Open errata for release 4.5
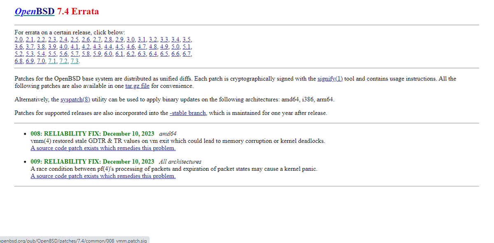Image resolution: width=494 pixels, height=243 pixels. 119,47
